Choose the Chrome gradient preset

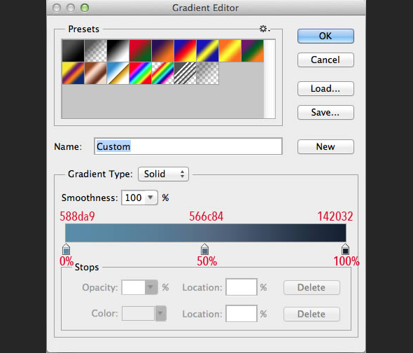118,74
